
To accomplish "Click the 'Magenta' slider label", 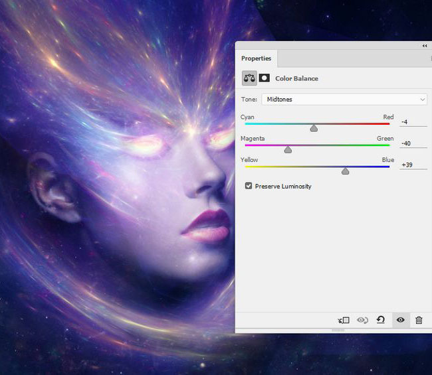I will [253, 139].
